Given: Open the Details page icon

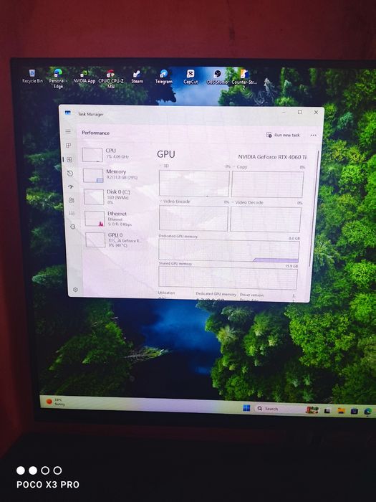Looking at the screenshot, I should point(72,213).
